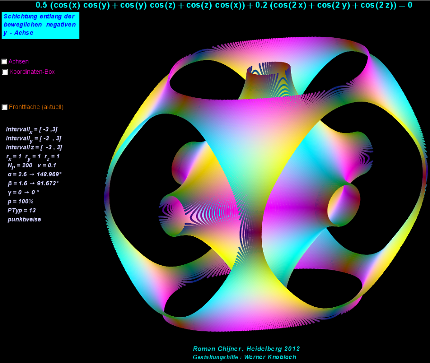
Task: Click the Roman Chijner, Heidelberg 2012 credit
Action: point(246,349)
